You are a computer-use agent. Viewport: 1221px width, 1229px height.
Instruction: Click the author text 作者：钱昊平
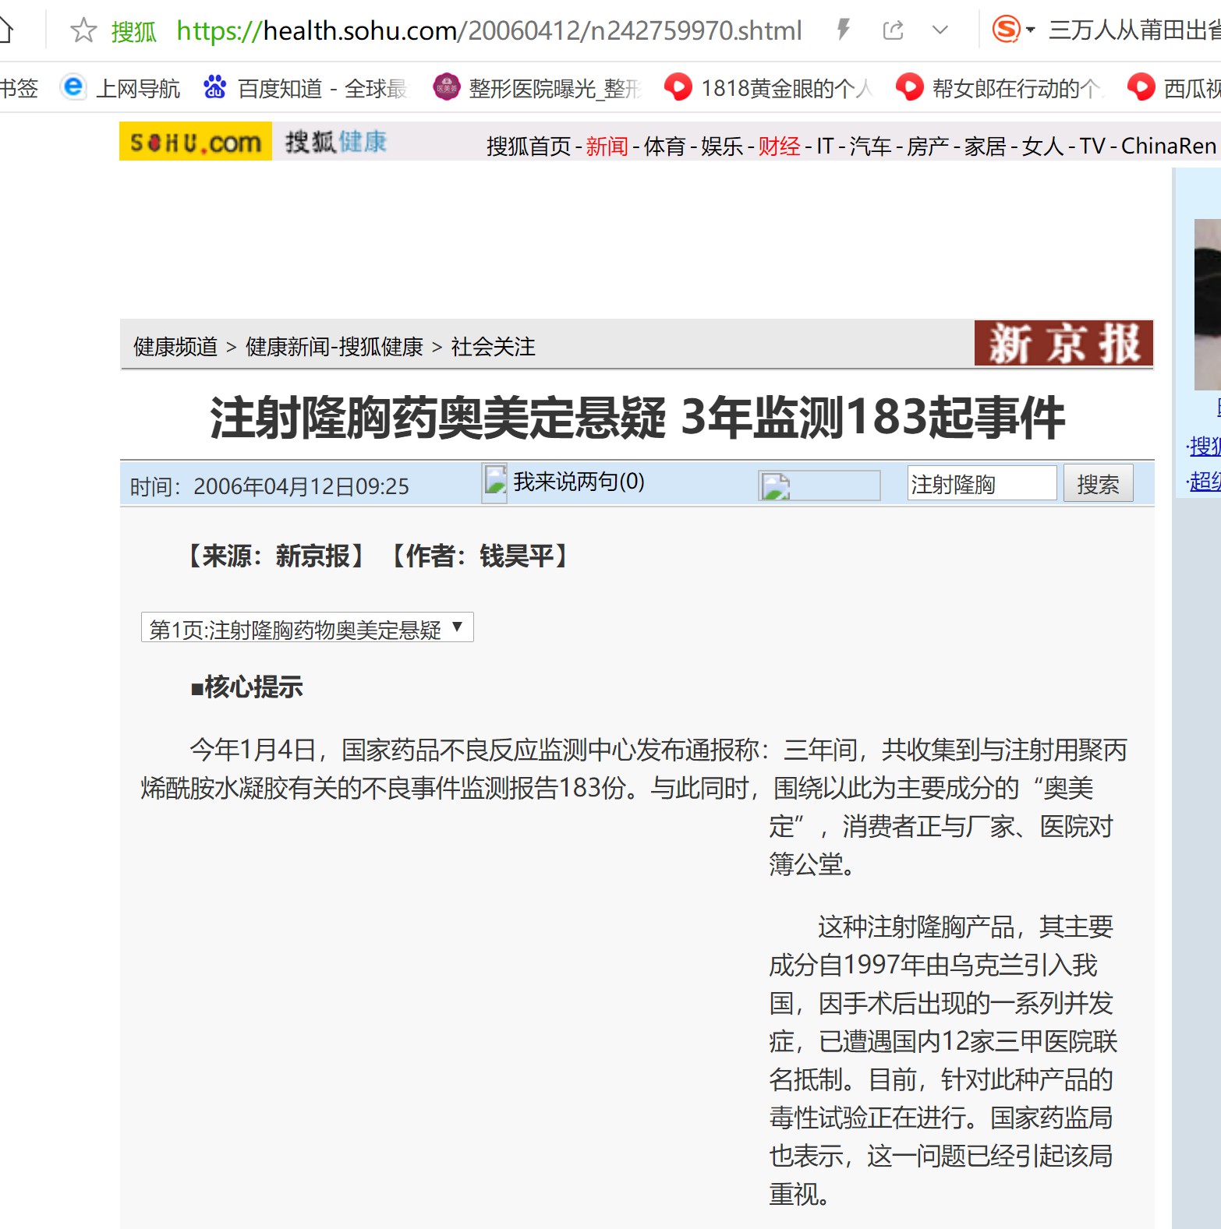(x=480, y=556)
